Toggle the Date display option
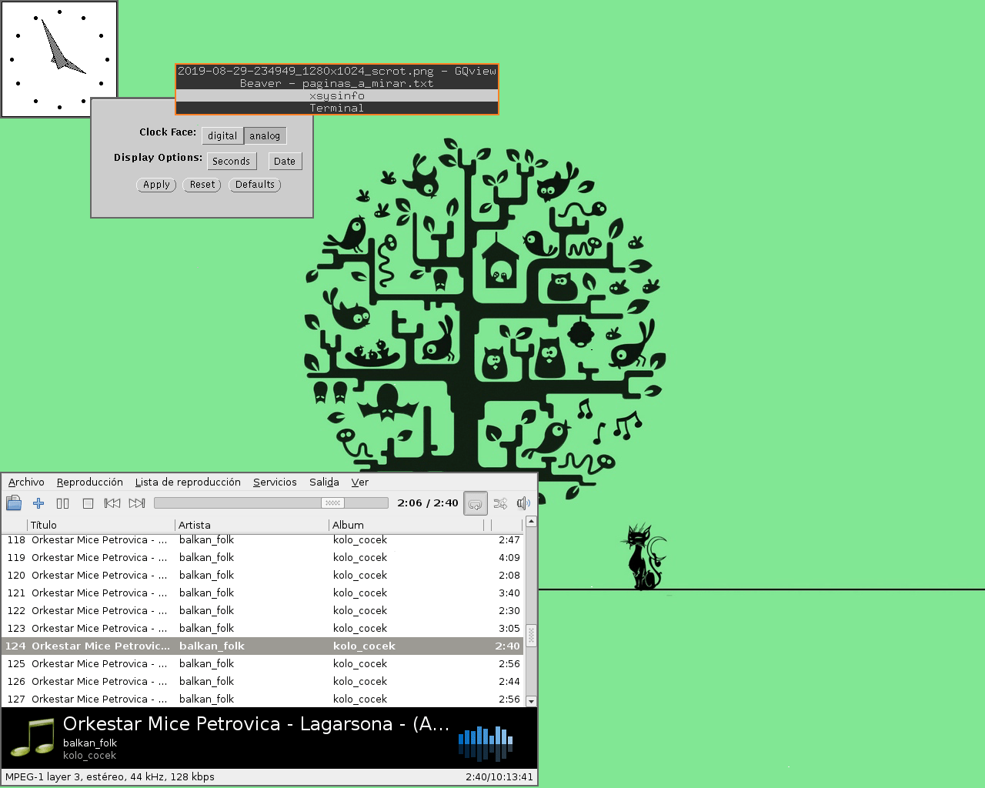The image size is (985, 788). pos(285,161)
